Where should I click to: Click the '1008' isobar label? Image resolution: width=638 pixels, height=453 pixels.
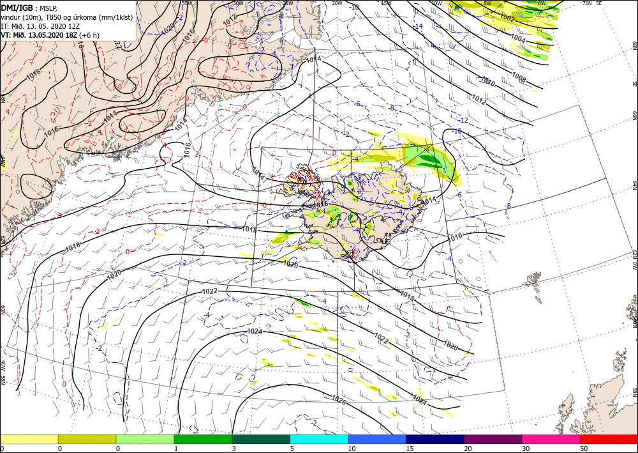tap(519, 76)
